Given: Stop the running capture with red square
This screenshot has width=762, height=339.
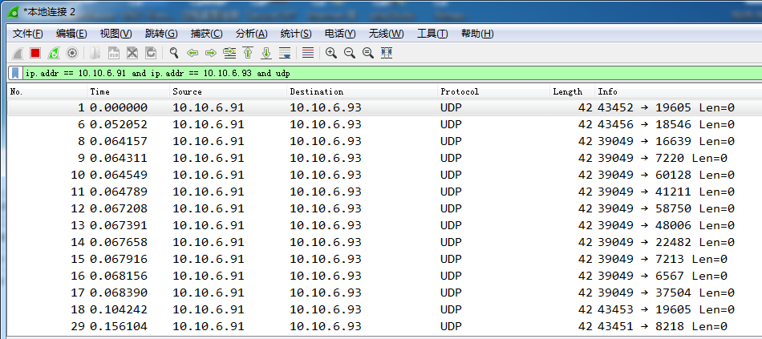Looking at the screenshot, I should coord(35,53).
